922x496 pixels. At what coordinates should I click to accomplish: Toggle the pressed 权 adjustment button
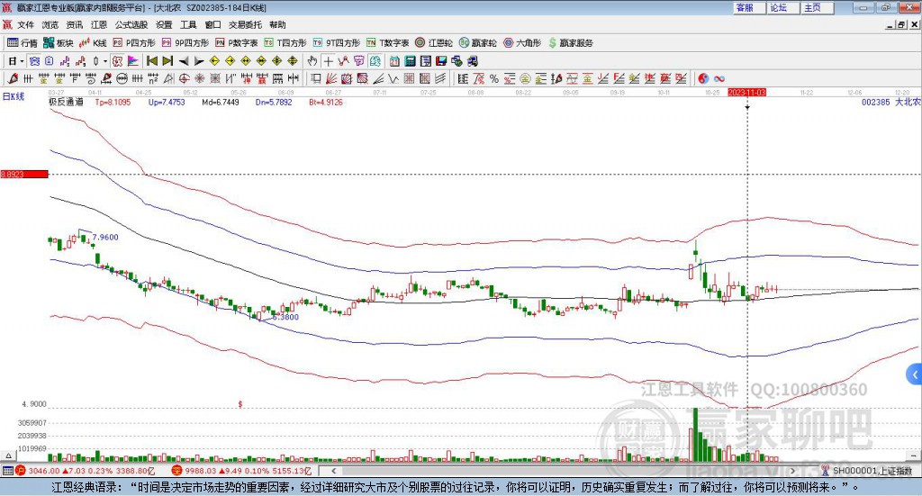pyautogui.click(x=117, y=60)
